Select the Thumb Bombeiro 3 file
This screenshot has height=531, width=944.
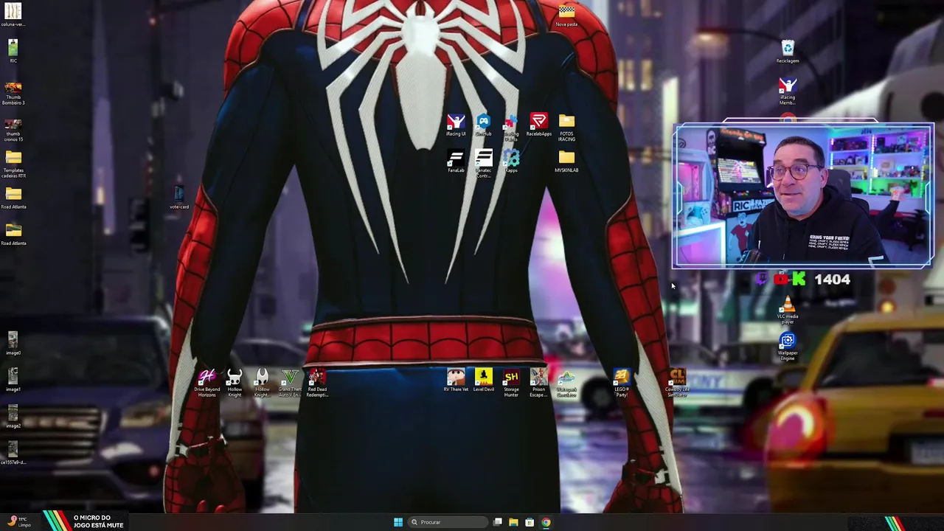pyautogui.click(x=13, y=94)
